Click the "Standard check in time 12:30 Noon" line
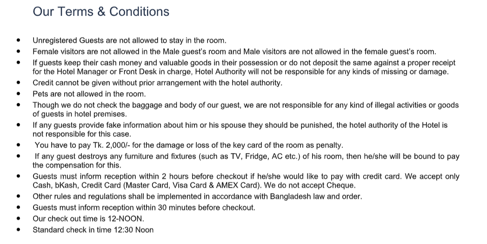This screenshot has width=487, height=244. coord(93,230)
